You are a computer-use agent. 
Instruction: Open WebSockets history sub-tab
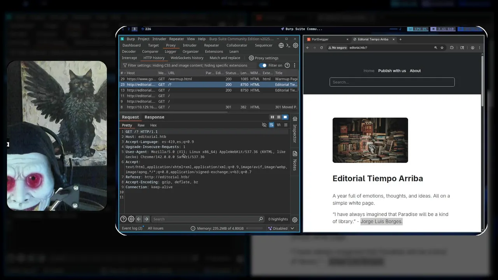tap(187, 58)
